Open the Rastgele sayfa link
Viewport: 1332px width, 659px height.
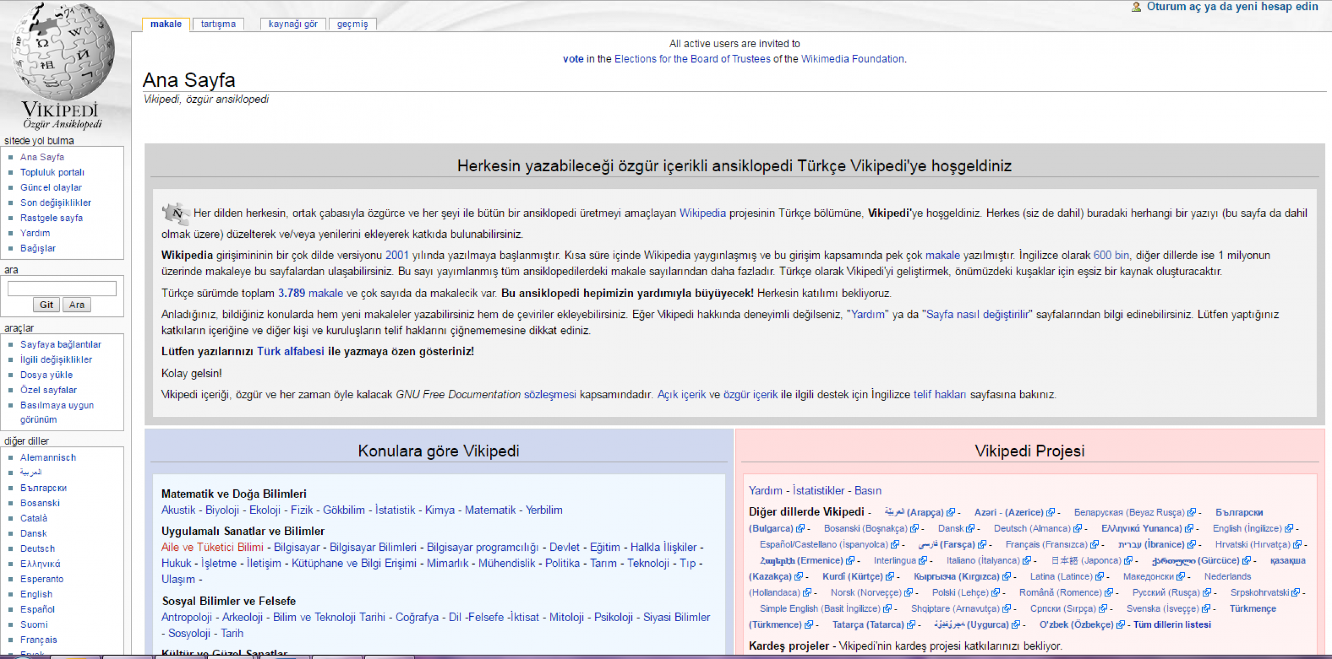51,218
